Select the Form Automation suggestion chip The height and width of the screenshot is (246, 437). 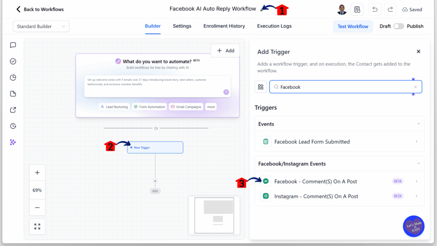point(149,107)
